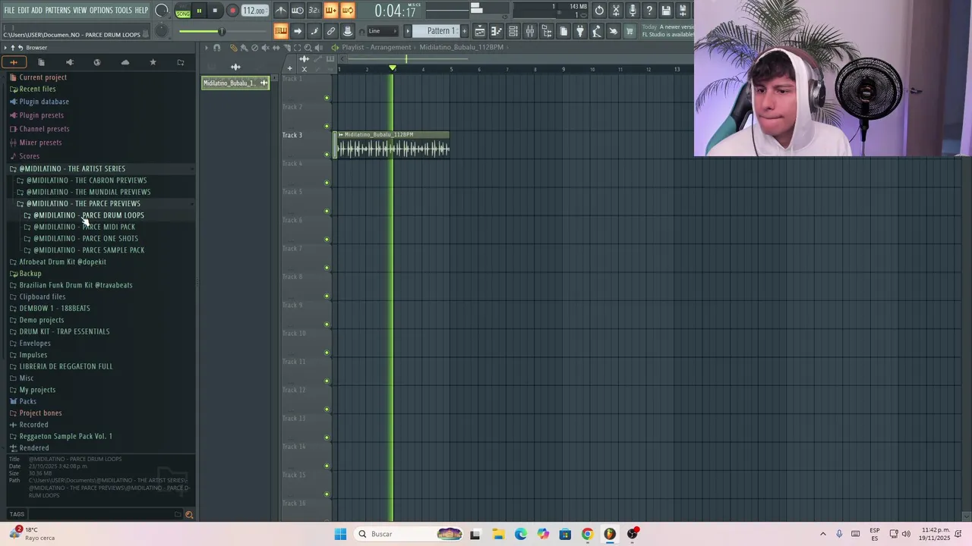Open the Channel rack view
The image size is (972, 546).
[513, 31]
